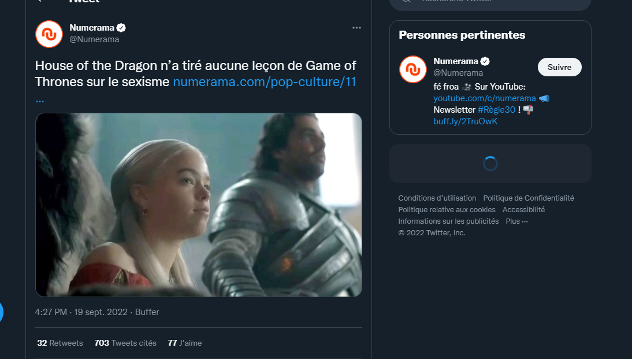
Task: Open the buff.ly/2TruOwK newsletter link
Action: (x=466, y=121)
